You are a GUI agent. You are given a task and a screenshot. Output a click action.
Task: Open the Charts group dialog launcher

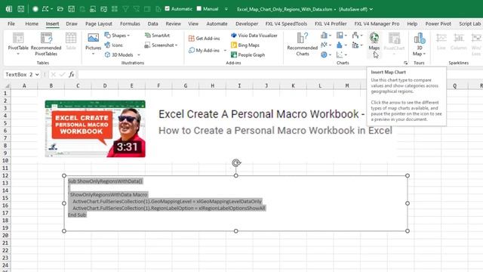(x=405, y=63)
